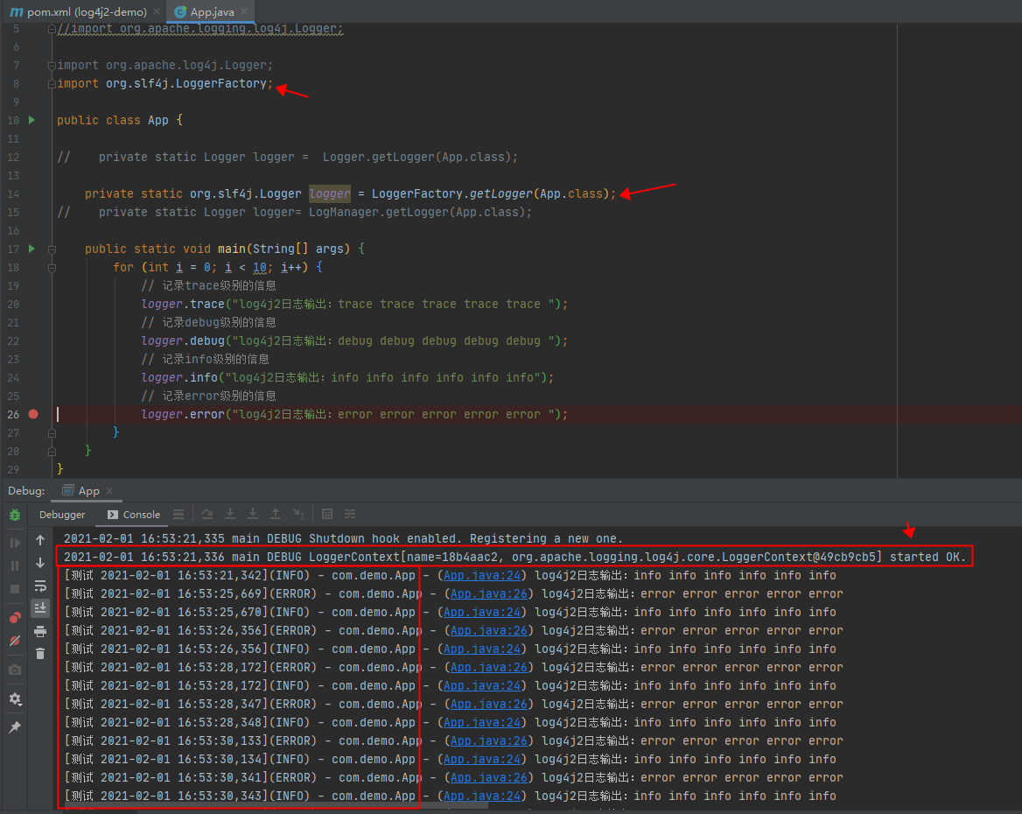Click the Rerun debug bug icon

[15, 516]
